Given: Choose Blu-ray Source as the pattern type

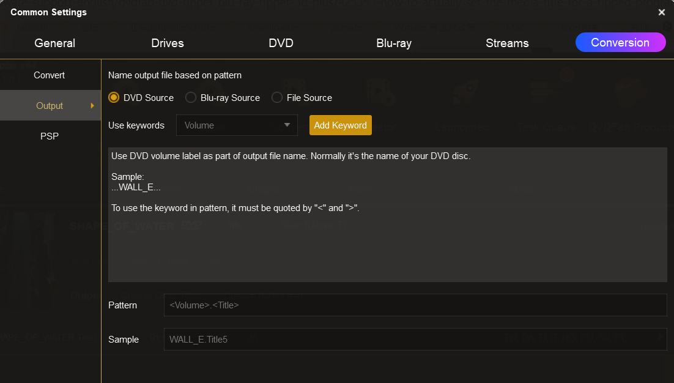Looking at the screenshot, I should [191, 98].
